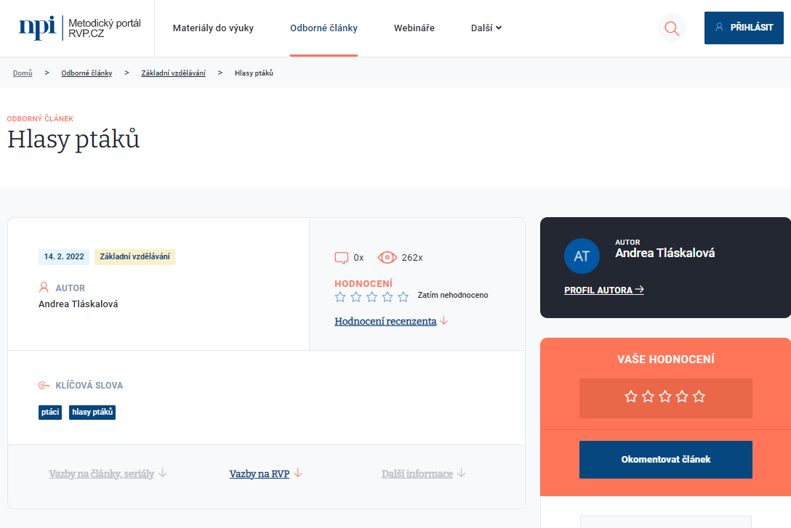The image size is (791, 528).
Task: Click the key icon beside Klíčová slova
Action: [44, 385]
